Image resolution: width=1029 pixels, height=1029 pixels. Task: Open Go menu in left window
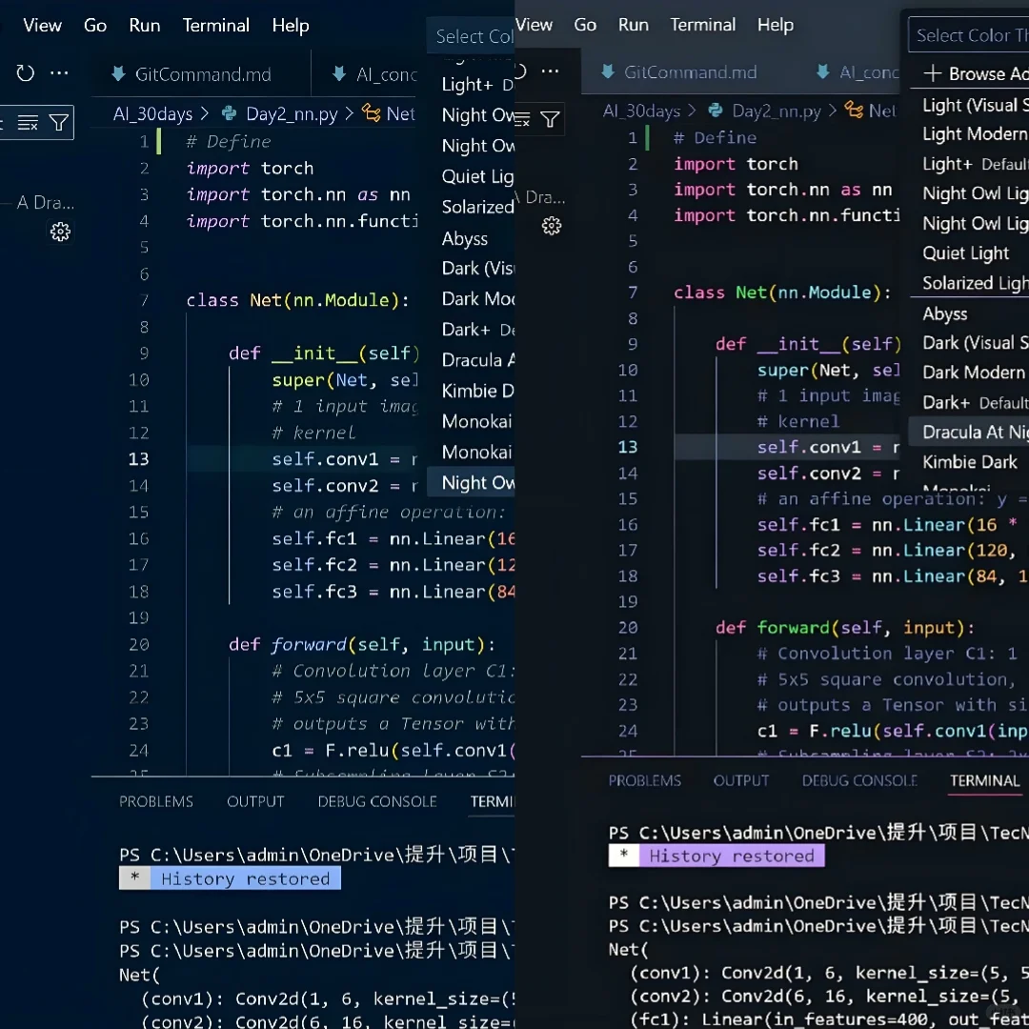point(95,26)
